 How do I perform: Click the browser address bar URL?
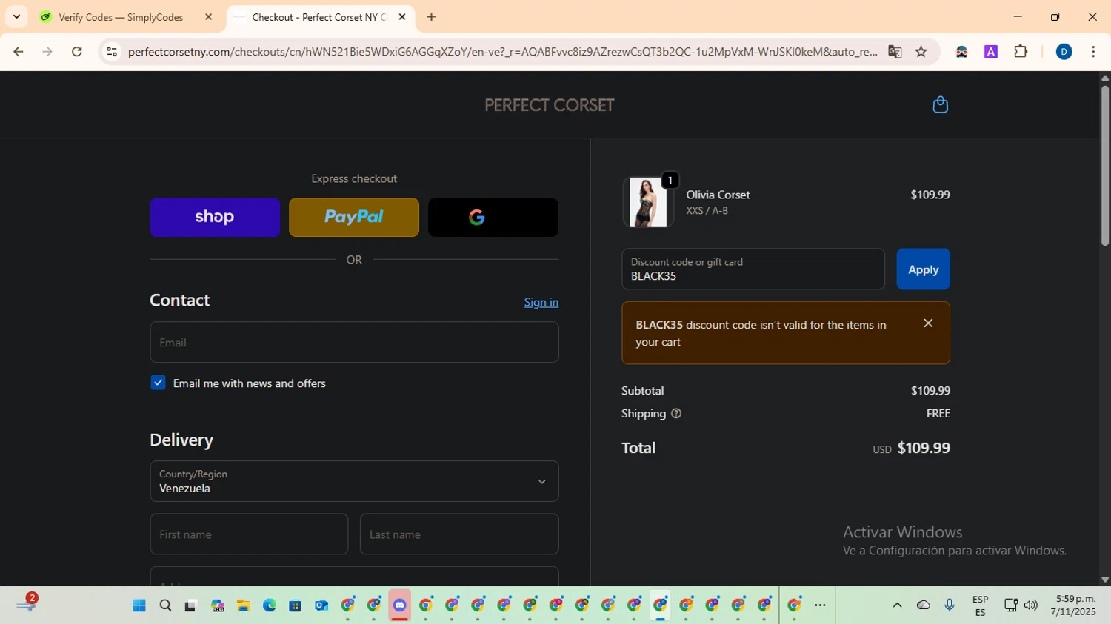click(502, 52)
